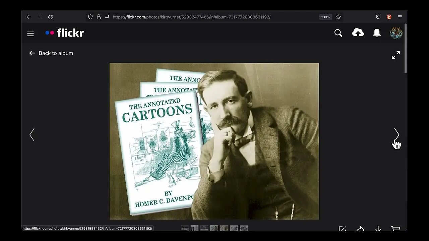Image resolution: width=429 pixels, height=241 pixels.
Task: Select the third filmstrip thumbnail
Action: click(x=204, y=228)
